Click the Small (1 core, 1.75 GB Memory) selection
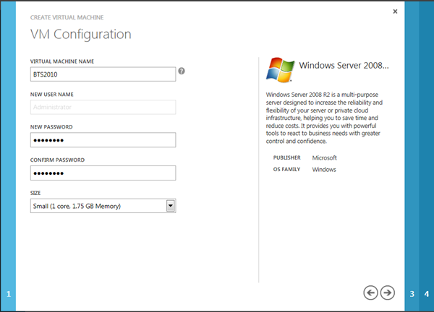Viewport: 434px width, 312px height. [98, 207]
